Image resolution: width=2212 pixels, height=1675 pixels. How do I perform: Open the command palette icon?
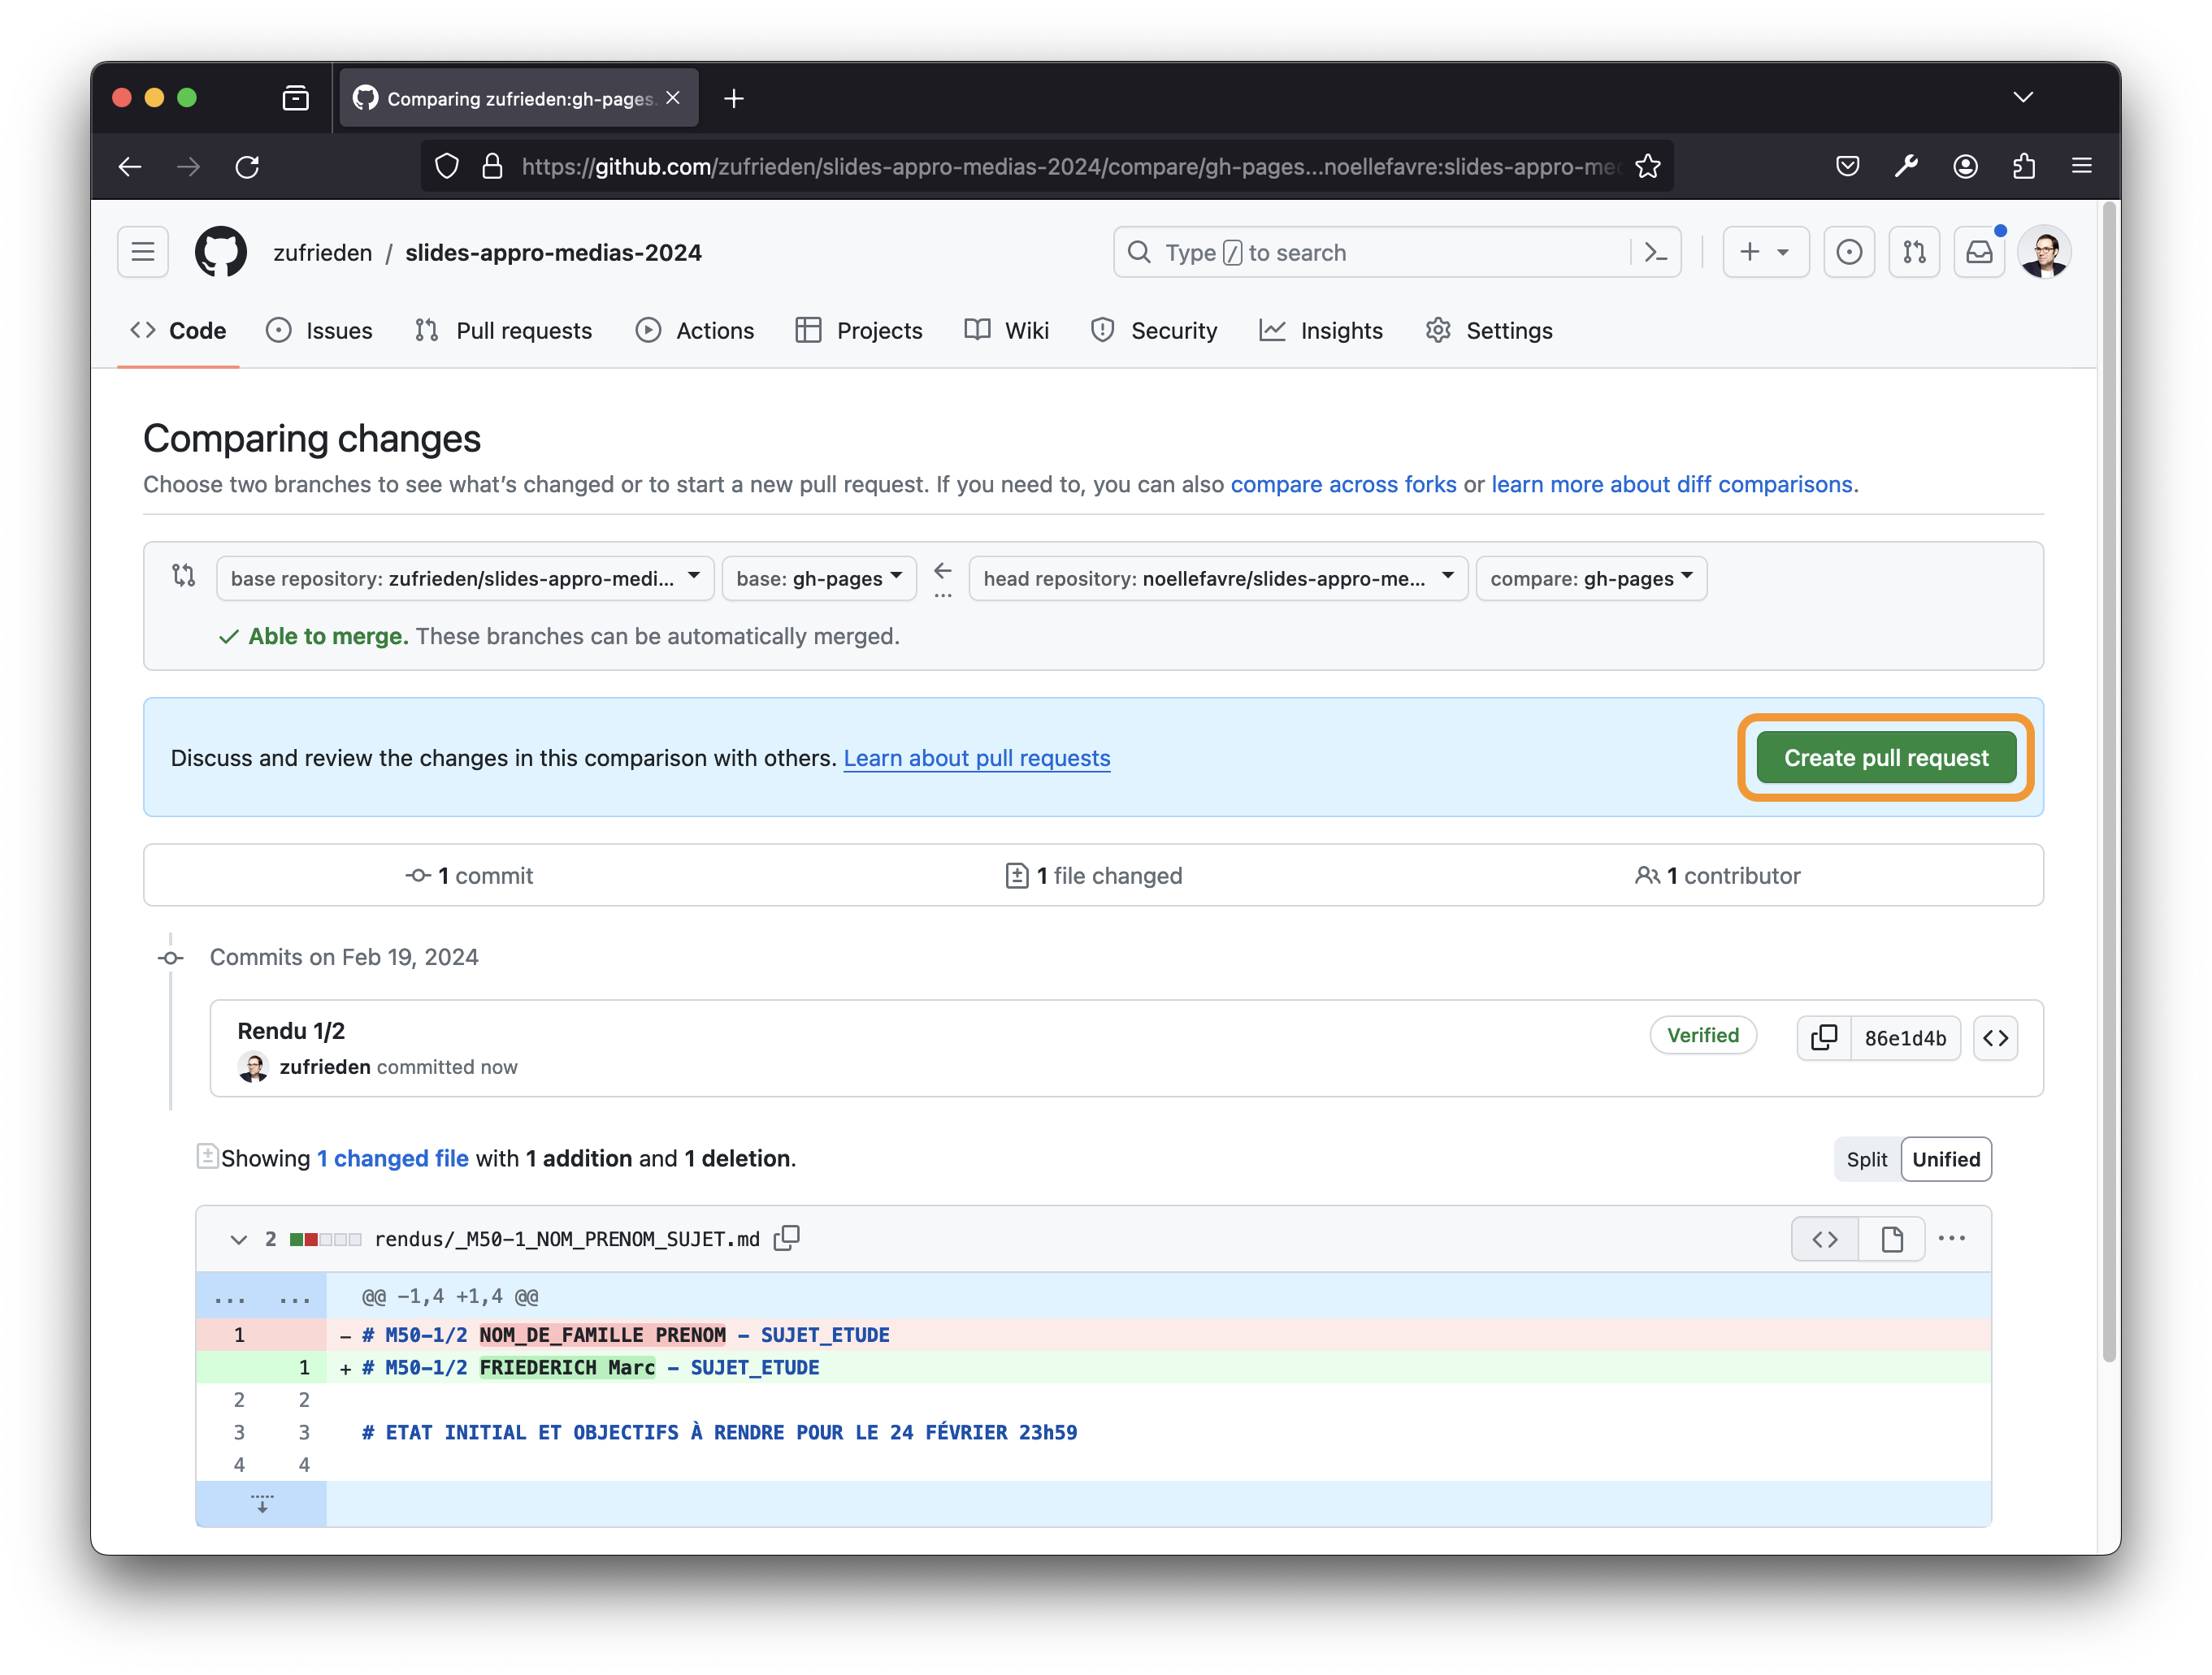[1655, 252]
